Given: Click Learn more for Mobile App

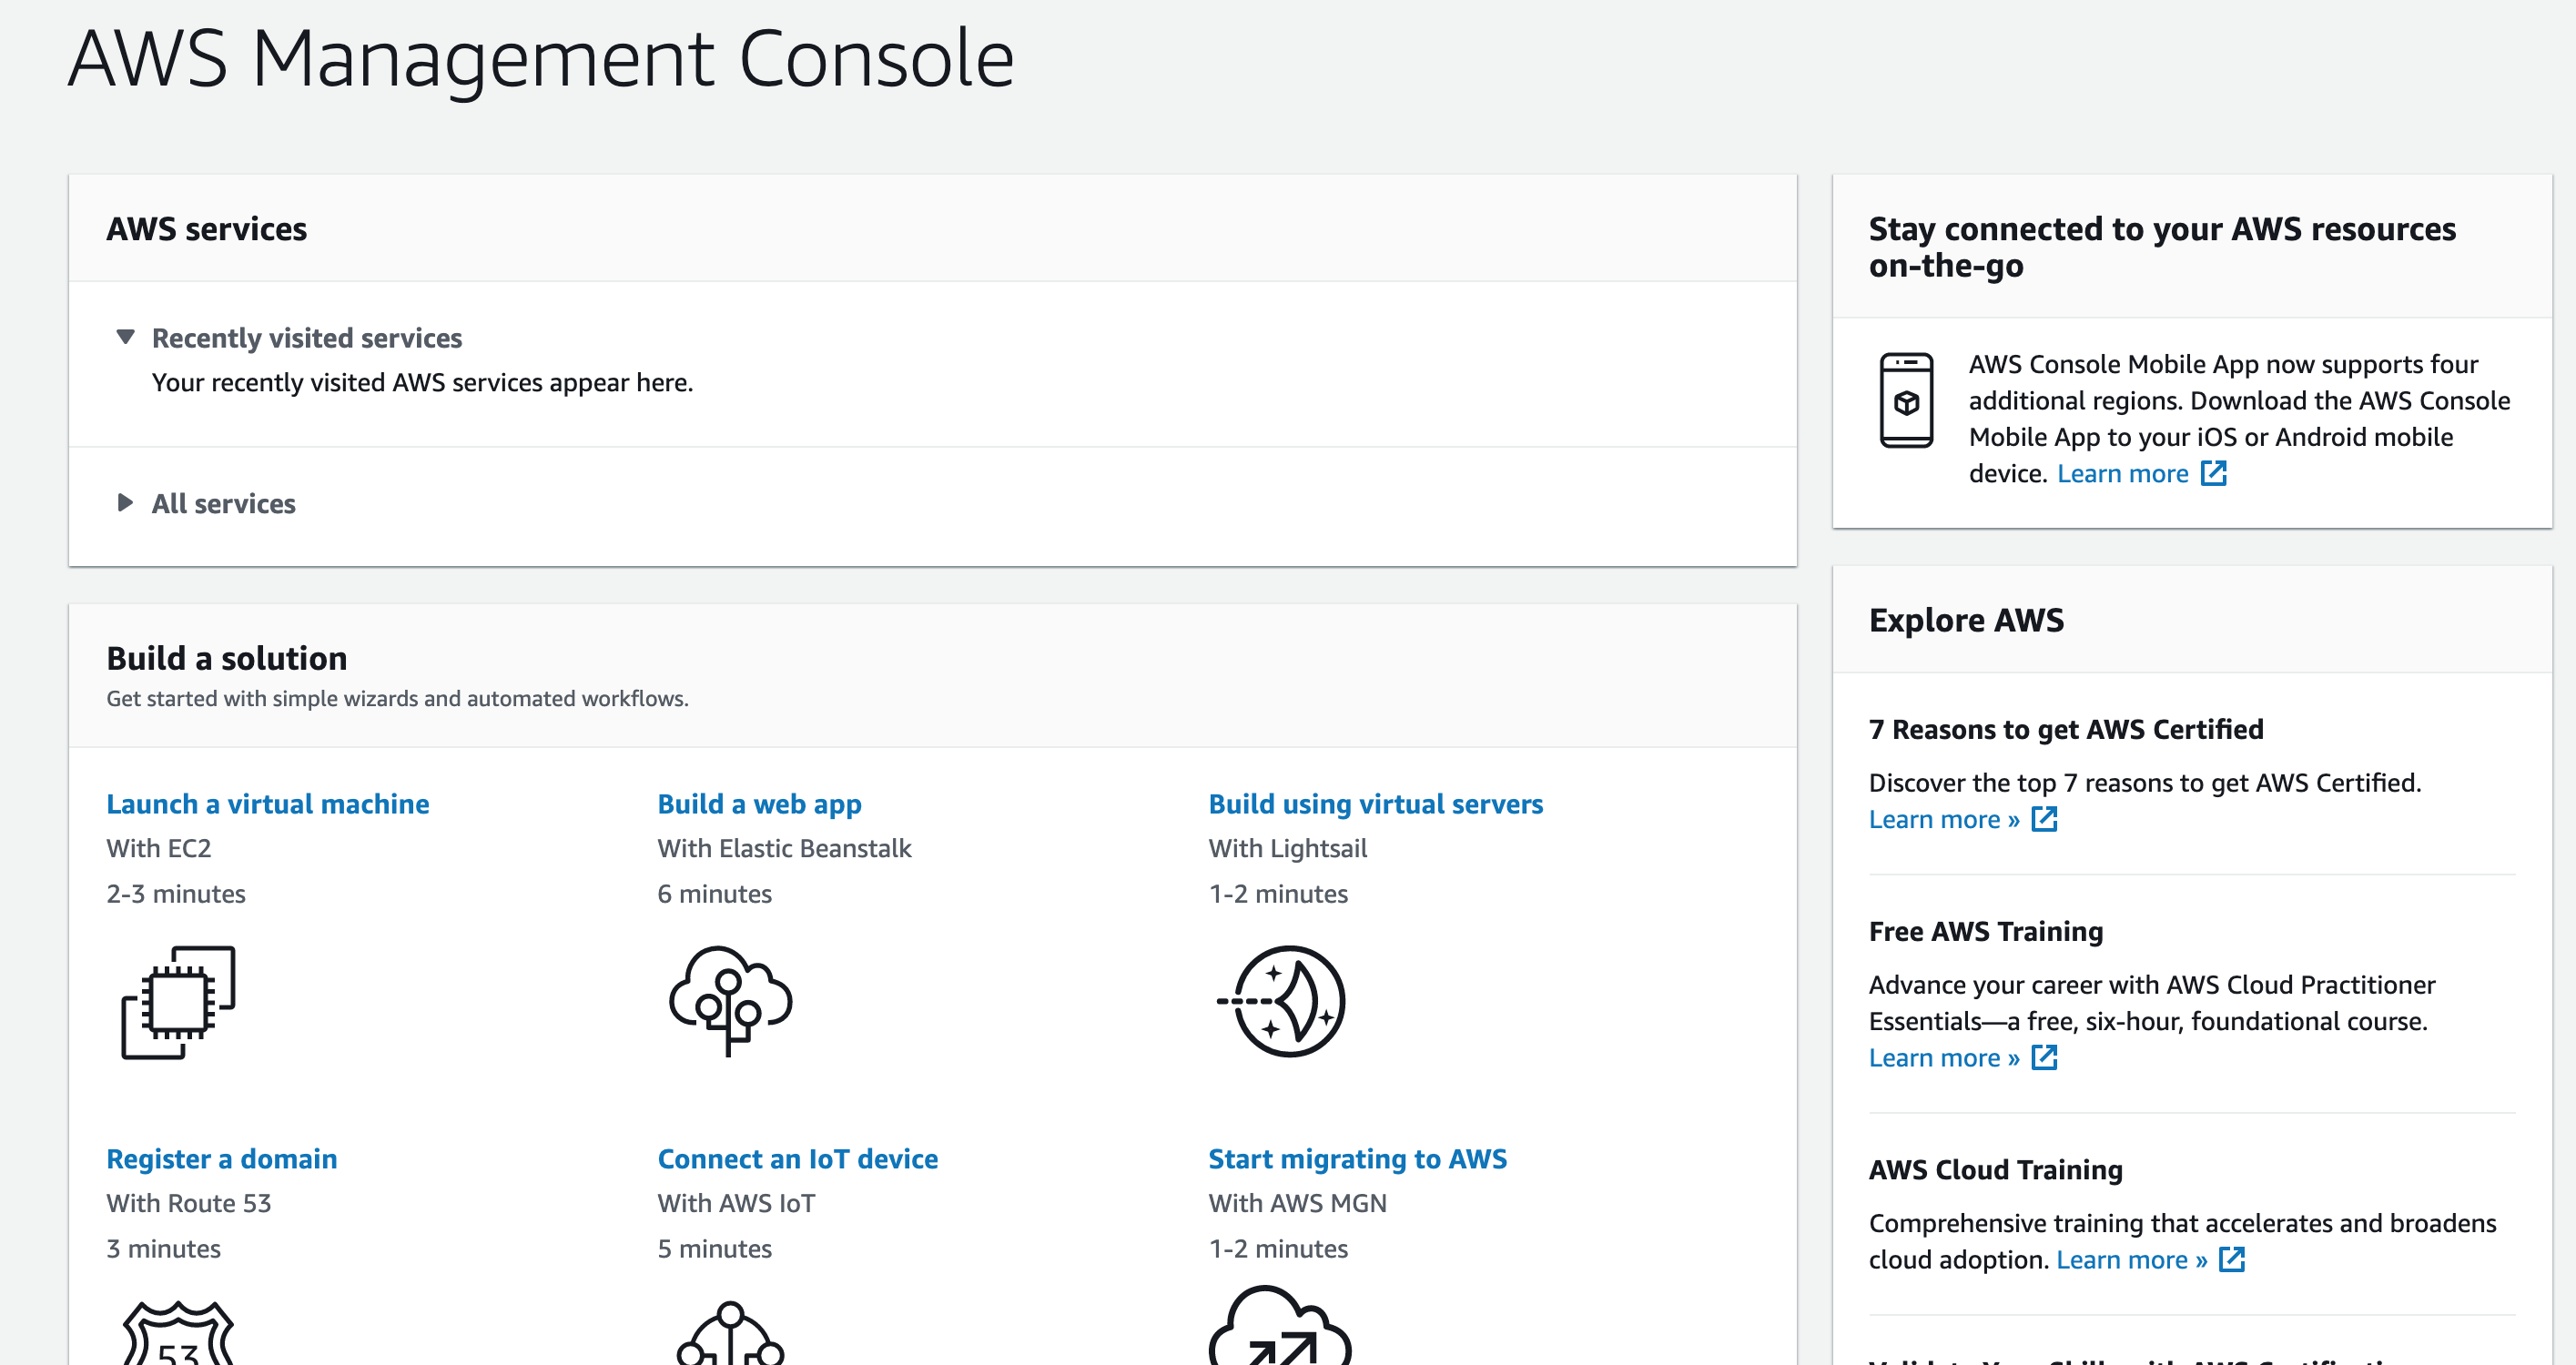Looking at the screenshot, I should 2122,473.
